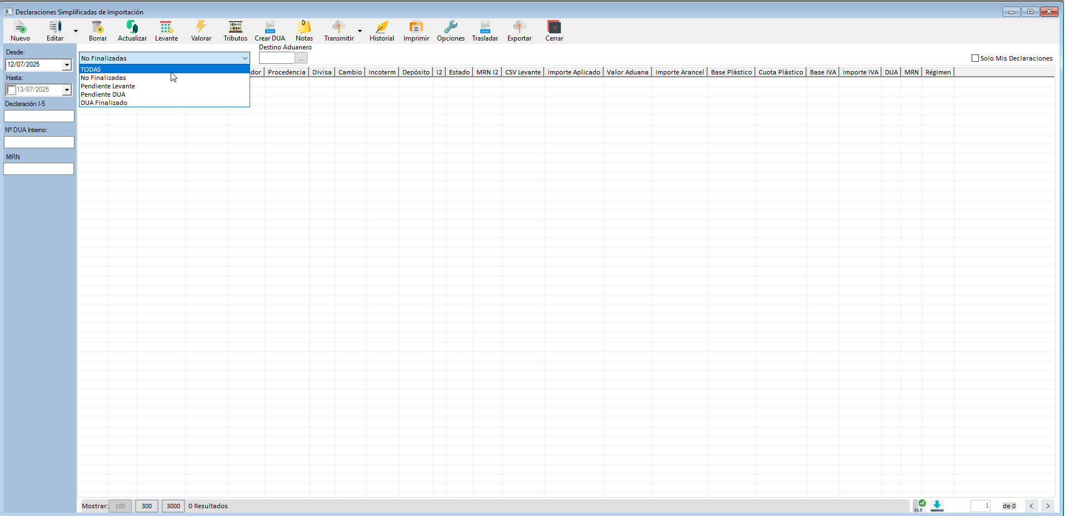The image size is (1065, 516).
Task: Choose Pendiente Levante in dropdown list
Action: pyautogui.click(x=108, y=86)
